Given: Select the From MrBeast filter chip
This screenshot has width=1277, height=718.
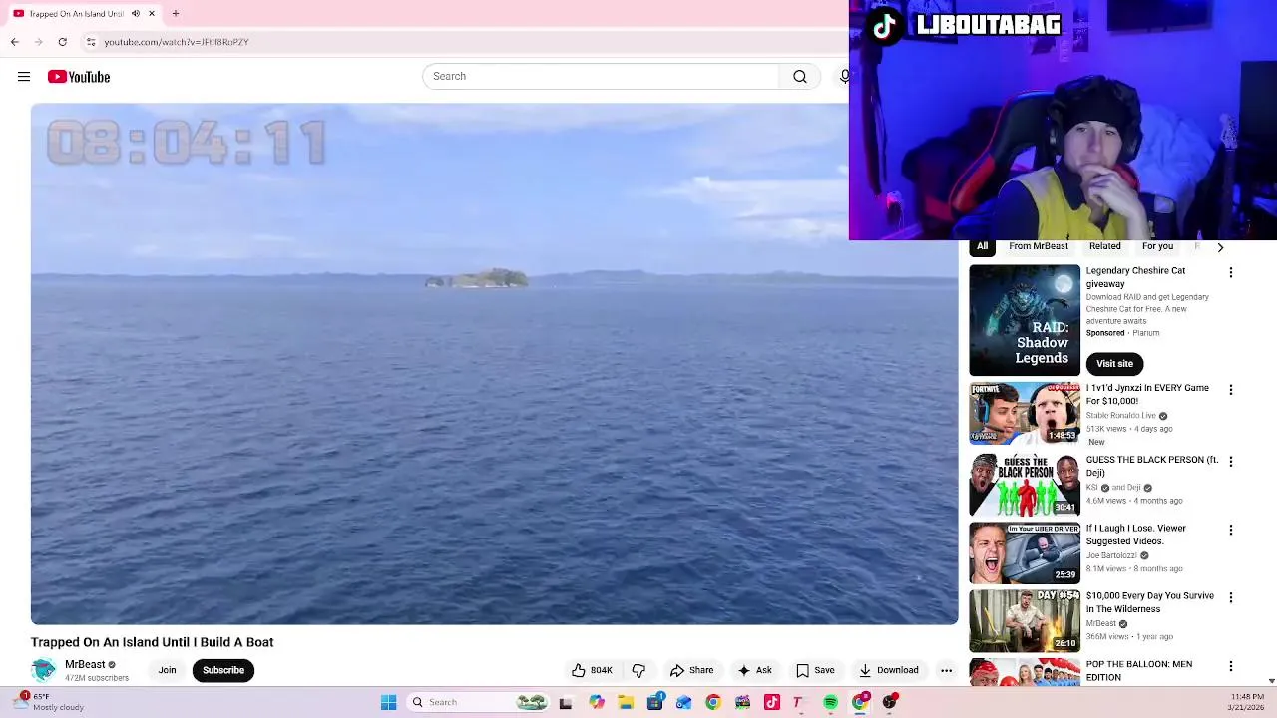Looking at the screenshot, I should (1038, 246).
